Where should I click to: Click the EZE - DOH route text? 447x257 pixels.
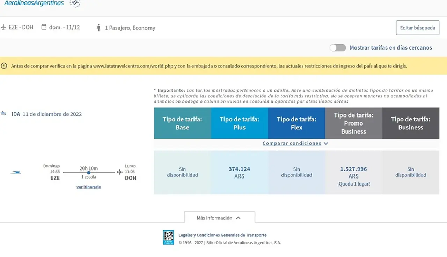(21, 27)
